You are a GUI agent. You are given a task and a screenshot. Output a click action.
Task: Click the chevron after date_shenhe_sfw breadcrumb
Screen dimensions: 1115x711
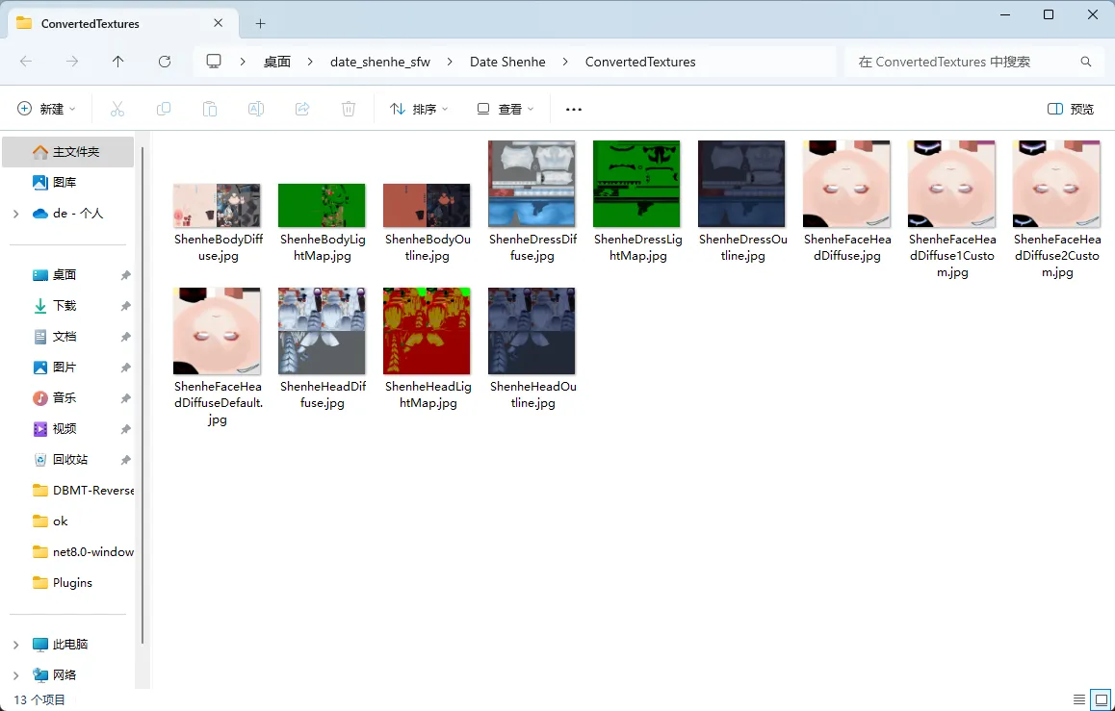point(450,62)
